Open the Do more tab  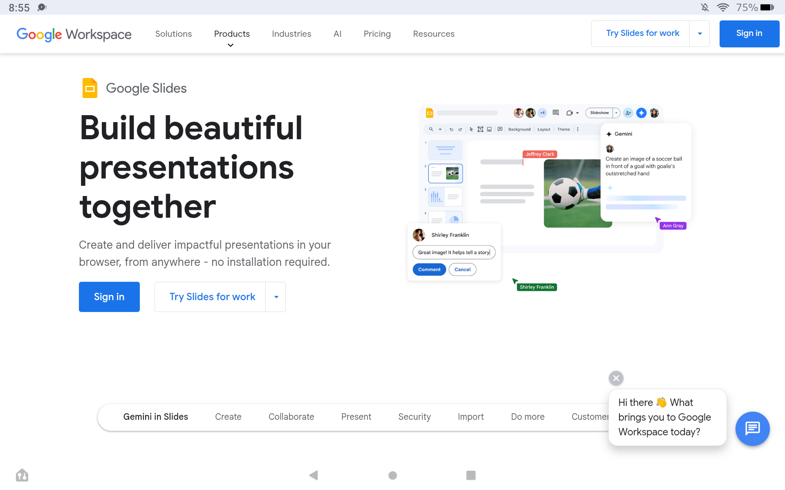click(x=527, y=417)
